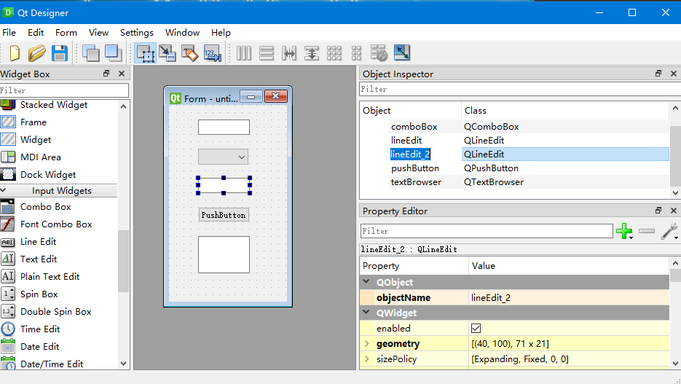Open the Window menu
Screen dimensions: 681x384
(x=182, y=33)
